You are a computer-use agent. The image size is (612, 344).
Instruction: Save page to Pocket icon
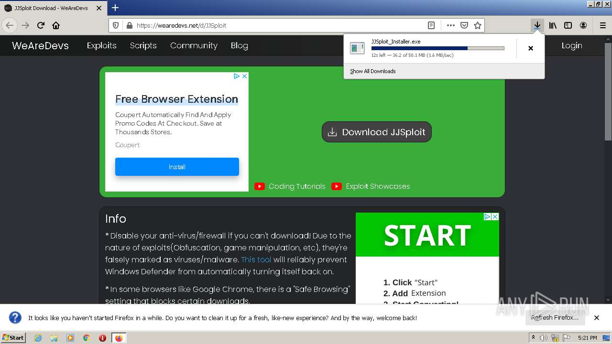(x=464, y=25)
